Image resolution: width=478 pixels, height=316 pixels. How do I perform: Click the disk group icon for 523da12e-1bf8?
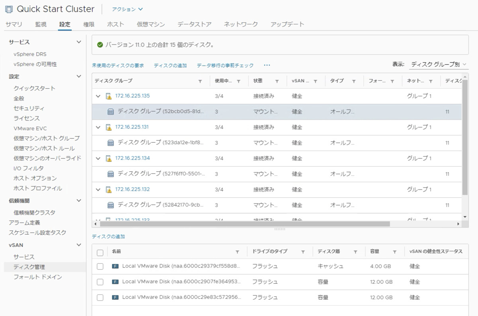pos(111,143)
